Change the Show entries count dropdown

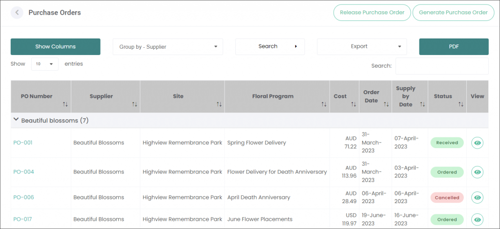(44, 64)
